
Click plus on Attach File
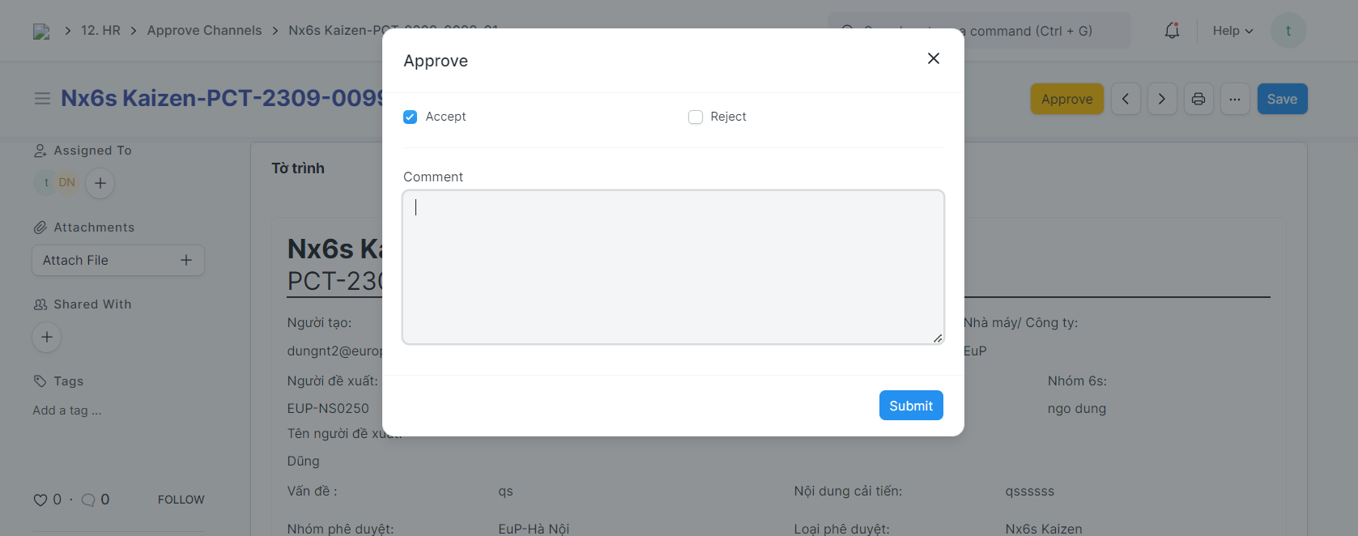click(186, 260)
